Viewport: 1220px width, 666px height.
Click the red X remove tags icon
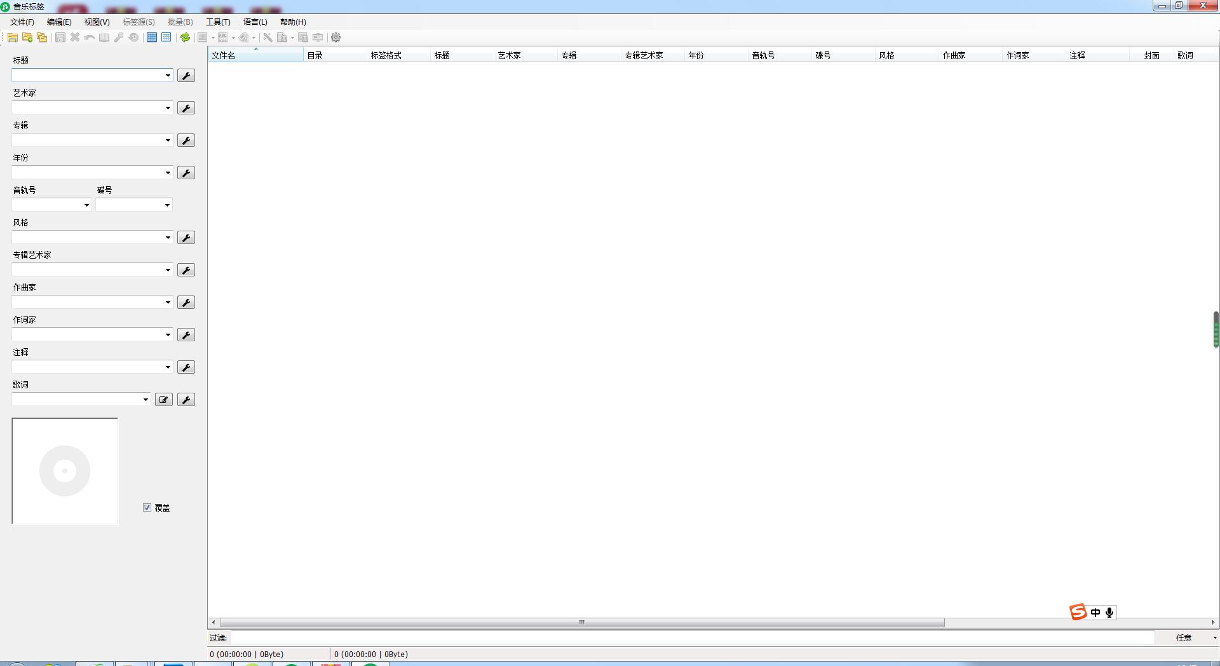click(x=74, y=37)
